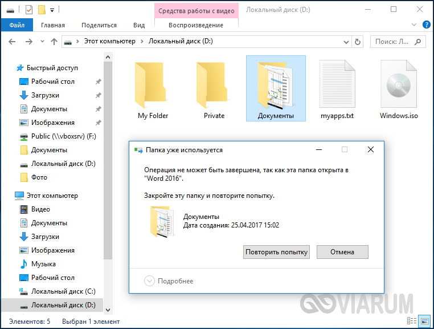
Task: Open the Help question mark icon
Action: [427, 25]
